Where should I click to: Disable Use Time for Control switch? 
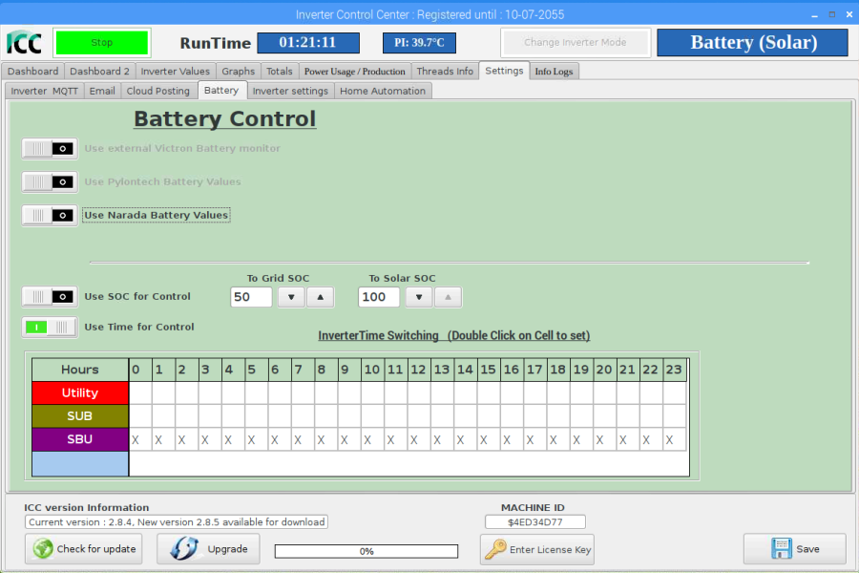[50, 328]
